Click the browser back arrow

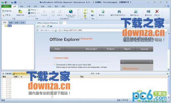pos(42,30)
